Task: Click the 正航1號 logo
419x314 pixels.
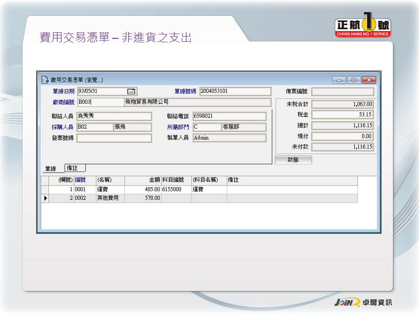Action: (x=363, y=27)
